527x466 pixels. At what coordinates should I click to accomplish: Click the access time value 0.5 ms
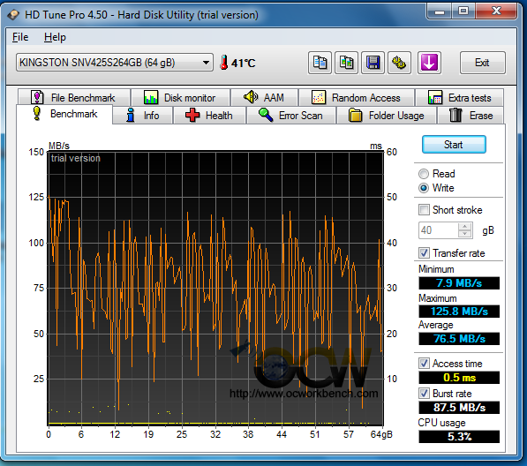(x=459, y=378)
